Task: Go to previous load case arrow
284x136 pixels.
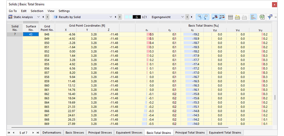Action: point(187,17)
